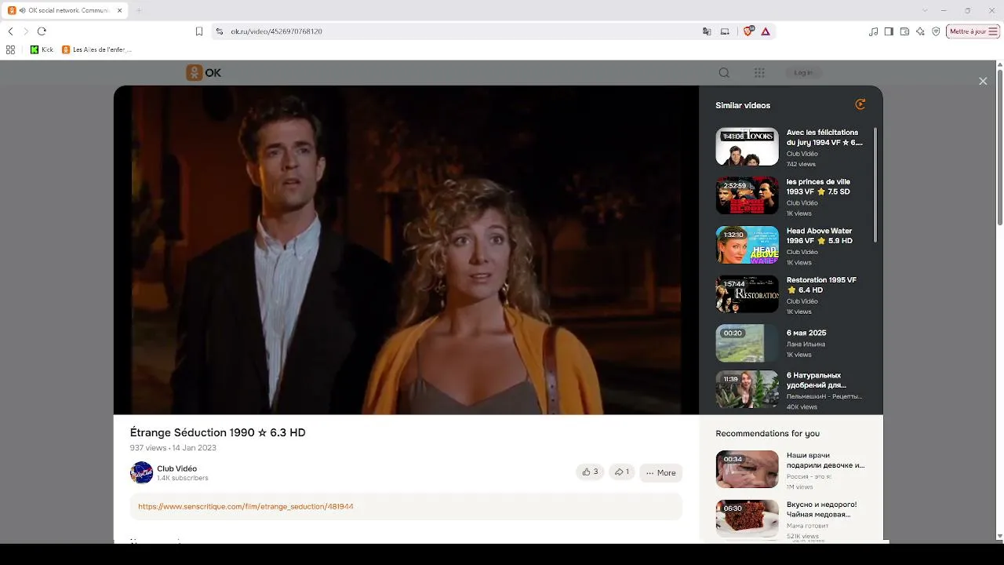This screenshot has width=1004, height=565.
Task: Open 'Avec les félicitations du jury 1994' title
Action: coord(824,137)
